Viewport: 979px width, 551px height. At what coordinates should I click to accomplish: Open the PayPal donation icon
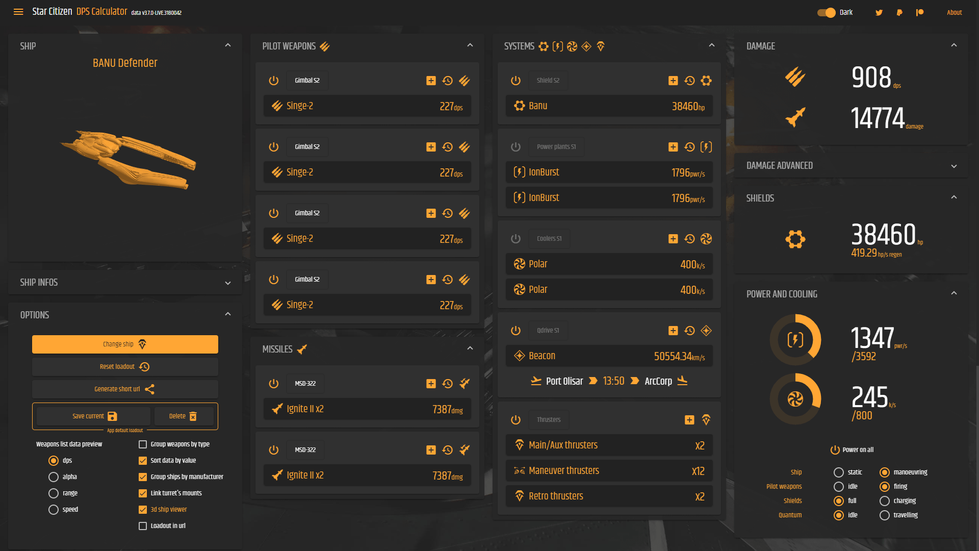(899, 13)
